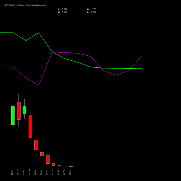Viewport: 181px width, 181px height.
Task: Click the "03 Nov" date label
Action: (x=41, y=172)
